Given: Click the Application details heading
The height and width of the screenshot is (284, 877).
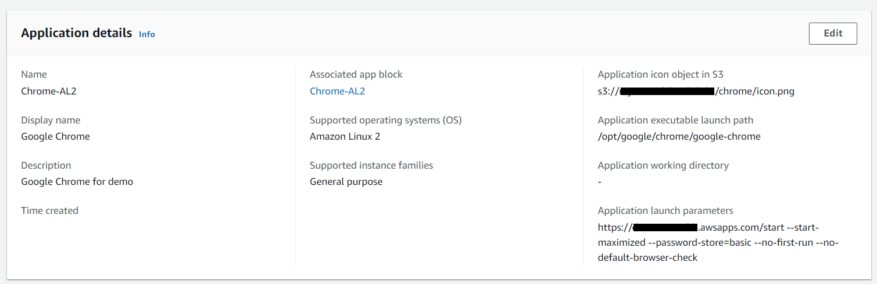Looking at the screenshot, I should tap(76, 33).
